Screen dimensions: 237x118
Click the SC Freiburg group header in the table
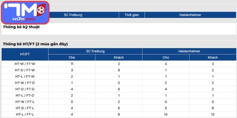(95, 51)
